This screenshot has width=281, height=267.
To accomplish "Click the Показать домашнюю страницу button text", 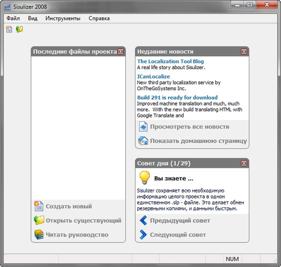I will (198, 141).
